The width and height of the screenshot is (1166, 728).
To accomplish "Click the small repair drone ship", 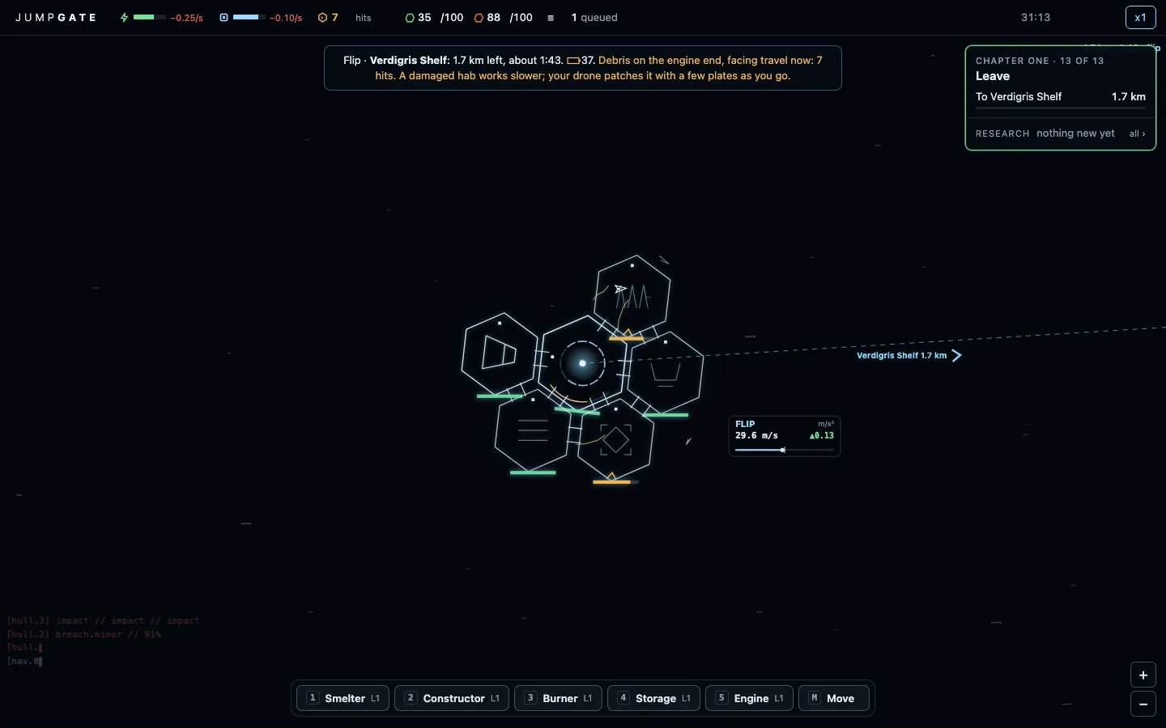I will point(619,289).
